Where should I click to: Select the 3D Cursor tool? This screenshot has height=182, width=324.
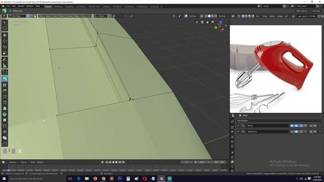click(x=5, y=28)
